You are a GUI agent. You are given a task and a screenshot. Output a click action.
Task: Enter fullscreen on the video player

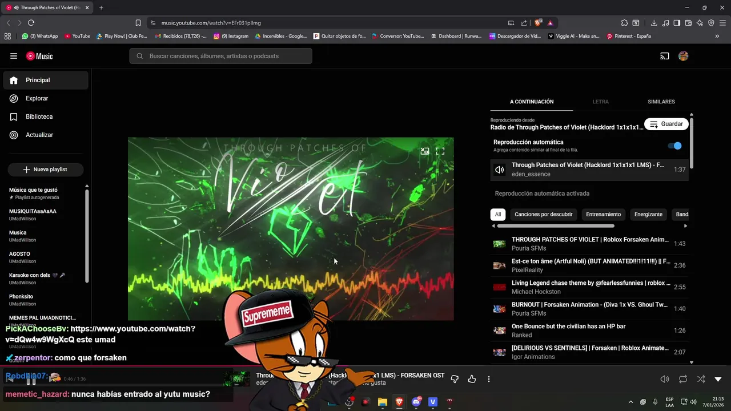pyautogui.click(x=440, y=151)
